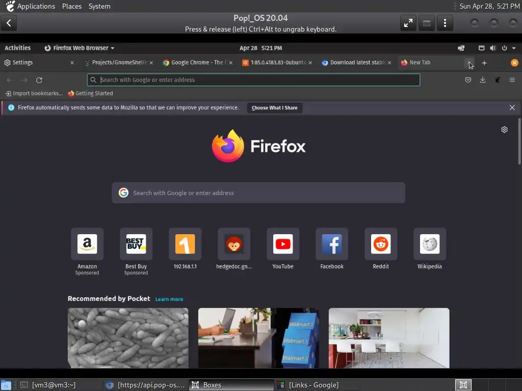Open the Places menu
522x391 pixels.
pos(72,6)
